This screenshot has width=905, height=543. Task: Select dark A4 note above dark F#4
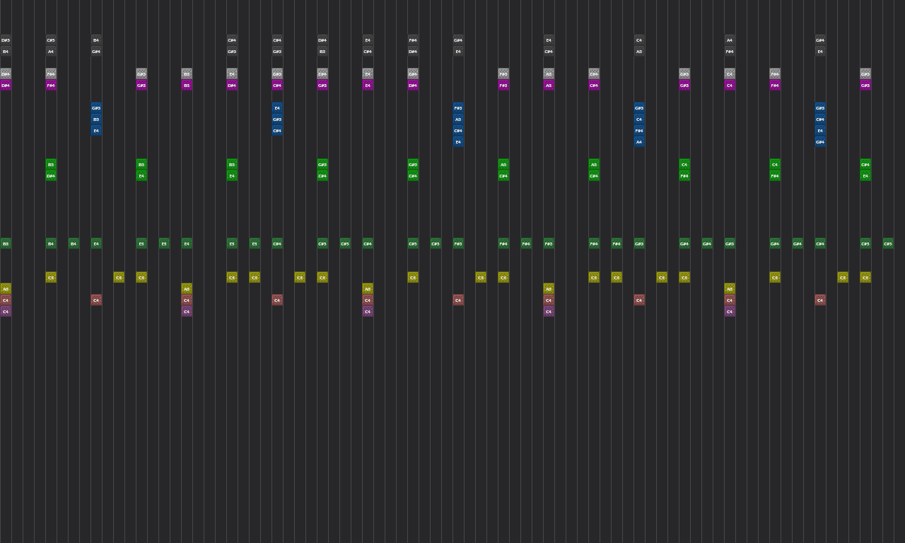(730, 40)
